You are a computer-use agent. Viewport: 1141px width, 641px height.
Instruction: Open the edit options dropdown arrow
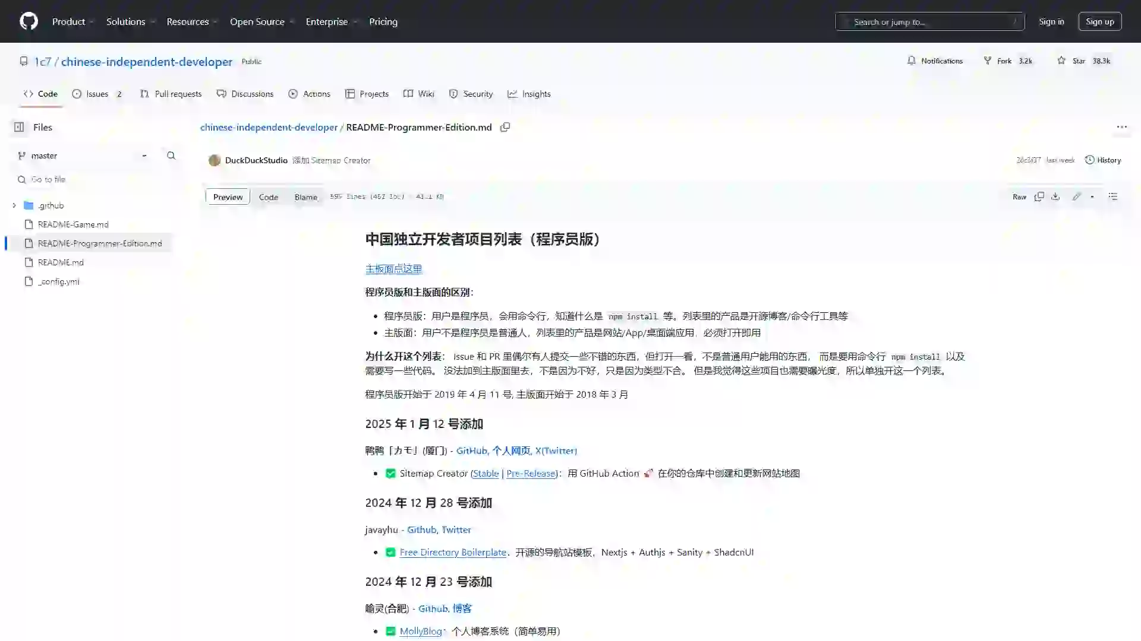(x=1092, y=196)
